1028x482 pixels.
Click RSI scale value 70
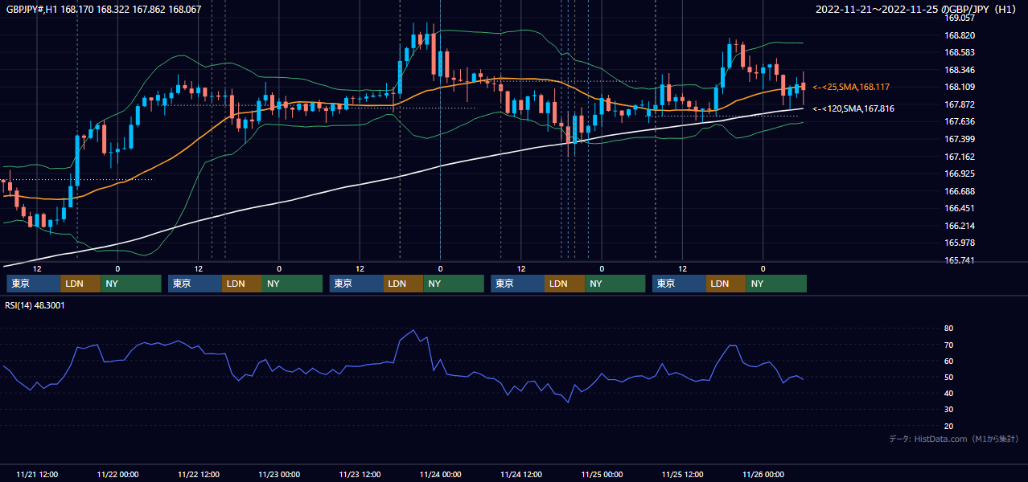pyautogui.click(x=948, y=345)
